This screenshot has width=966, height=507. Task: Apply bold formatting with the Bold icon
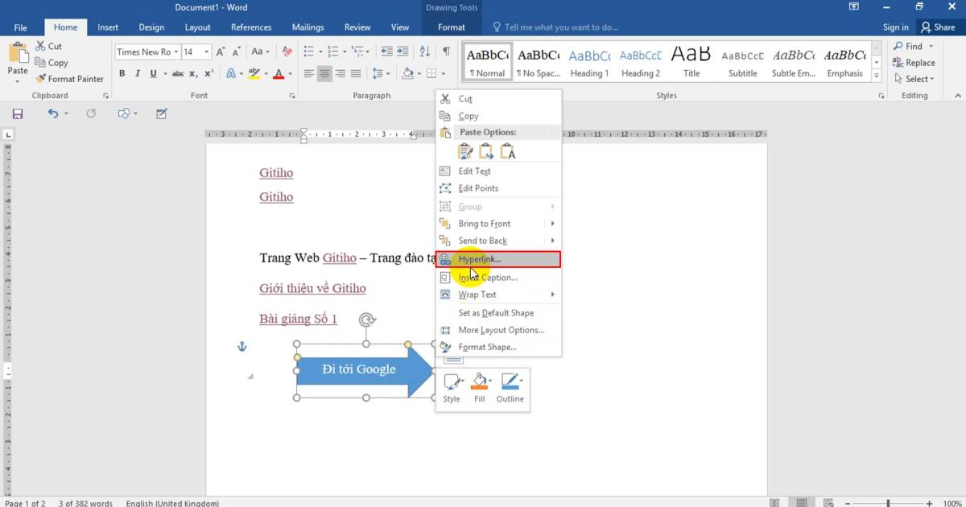pos(122,73)
